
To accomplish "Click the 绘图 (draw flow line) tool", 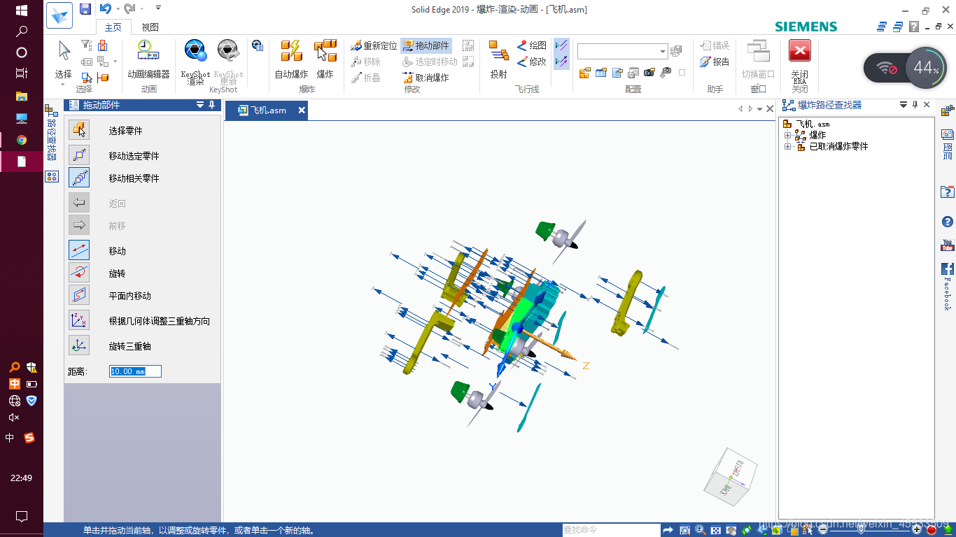I will [532, 45].
